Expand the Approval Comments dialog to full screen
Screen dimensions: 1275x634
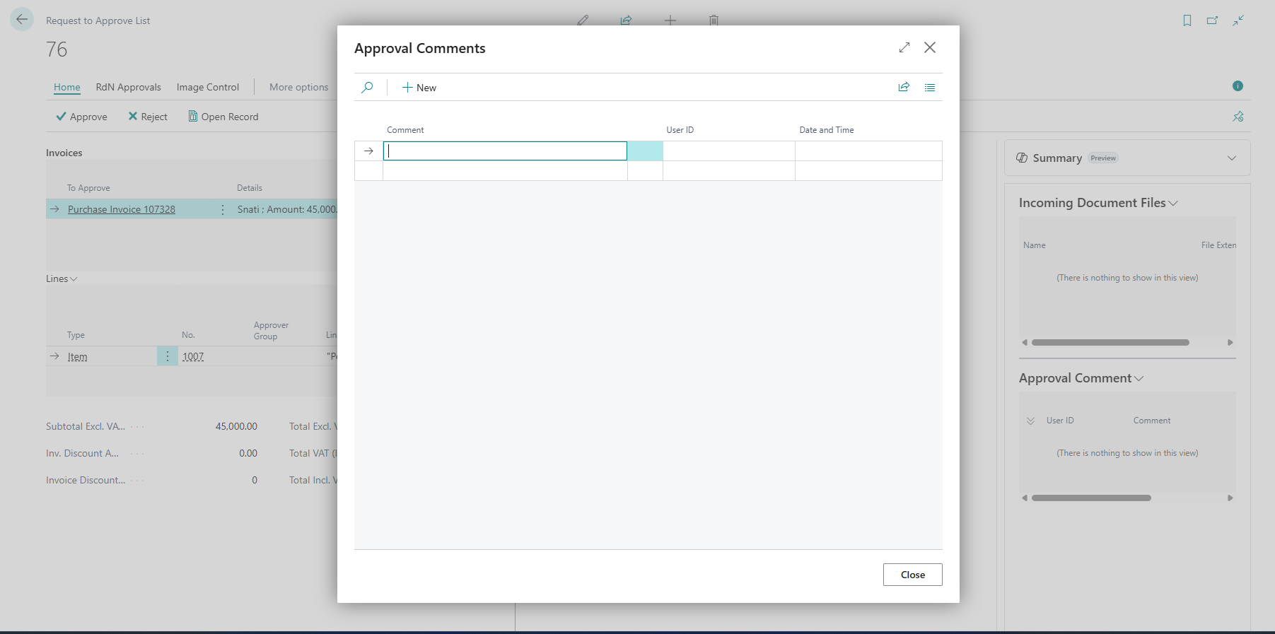(x=904, y=47)
